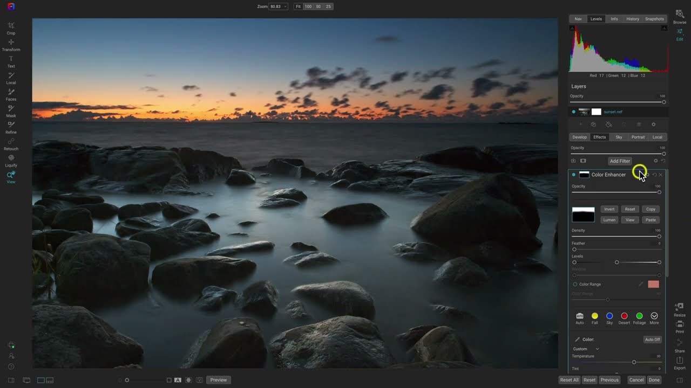Image resolution: width=691 pixels, height=388 pixels.
Task: Open the Local tab
Action: 657,137
